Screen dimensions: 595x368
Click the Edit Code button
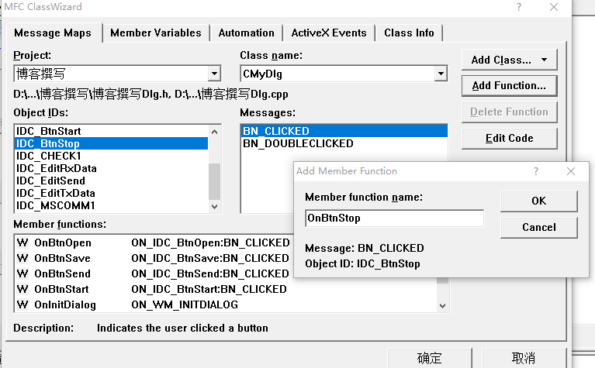(x=509, y=139)
